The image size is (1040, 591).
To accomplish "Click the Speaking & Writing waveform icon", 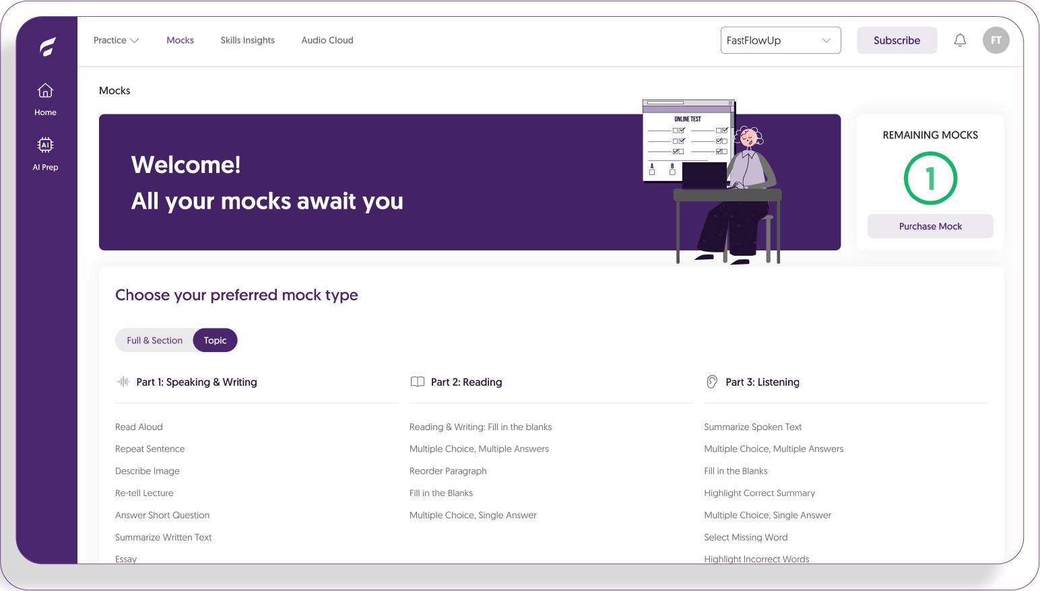I will 123,382.
